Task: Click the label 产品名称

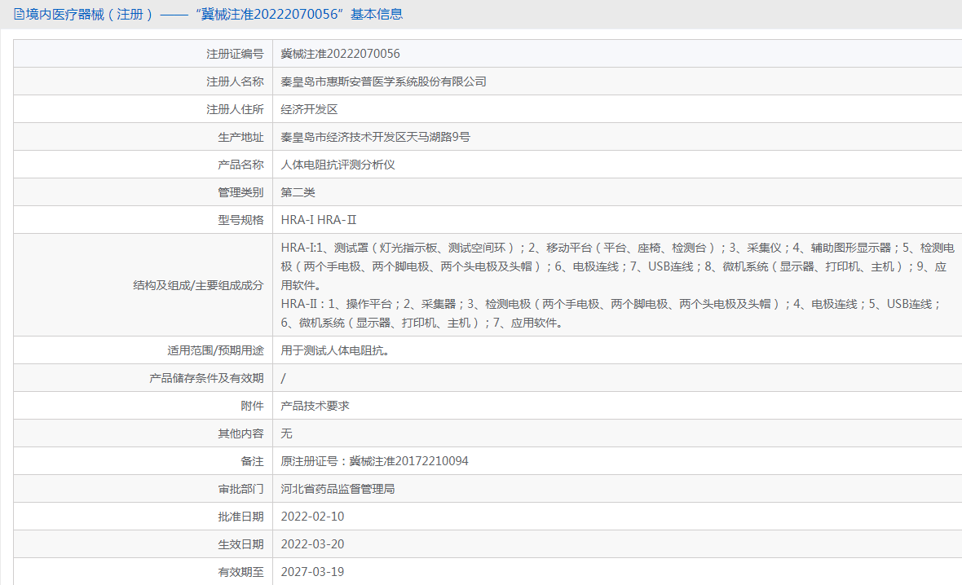Action: tap(240, 165)
